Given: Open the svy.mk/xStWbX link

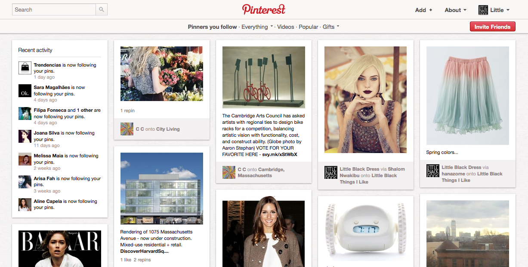Looking at the screenshot, I should pyautogui.click(x=280, y=154).
